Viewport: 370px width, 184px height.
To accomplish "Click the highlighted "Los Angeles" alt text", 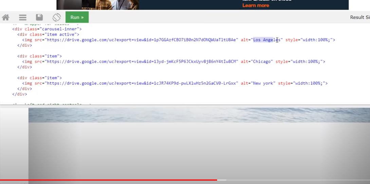I will [x=266, y=40].
